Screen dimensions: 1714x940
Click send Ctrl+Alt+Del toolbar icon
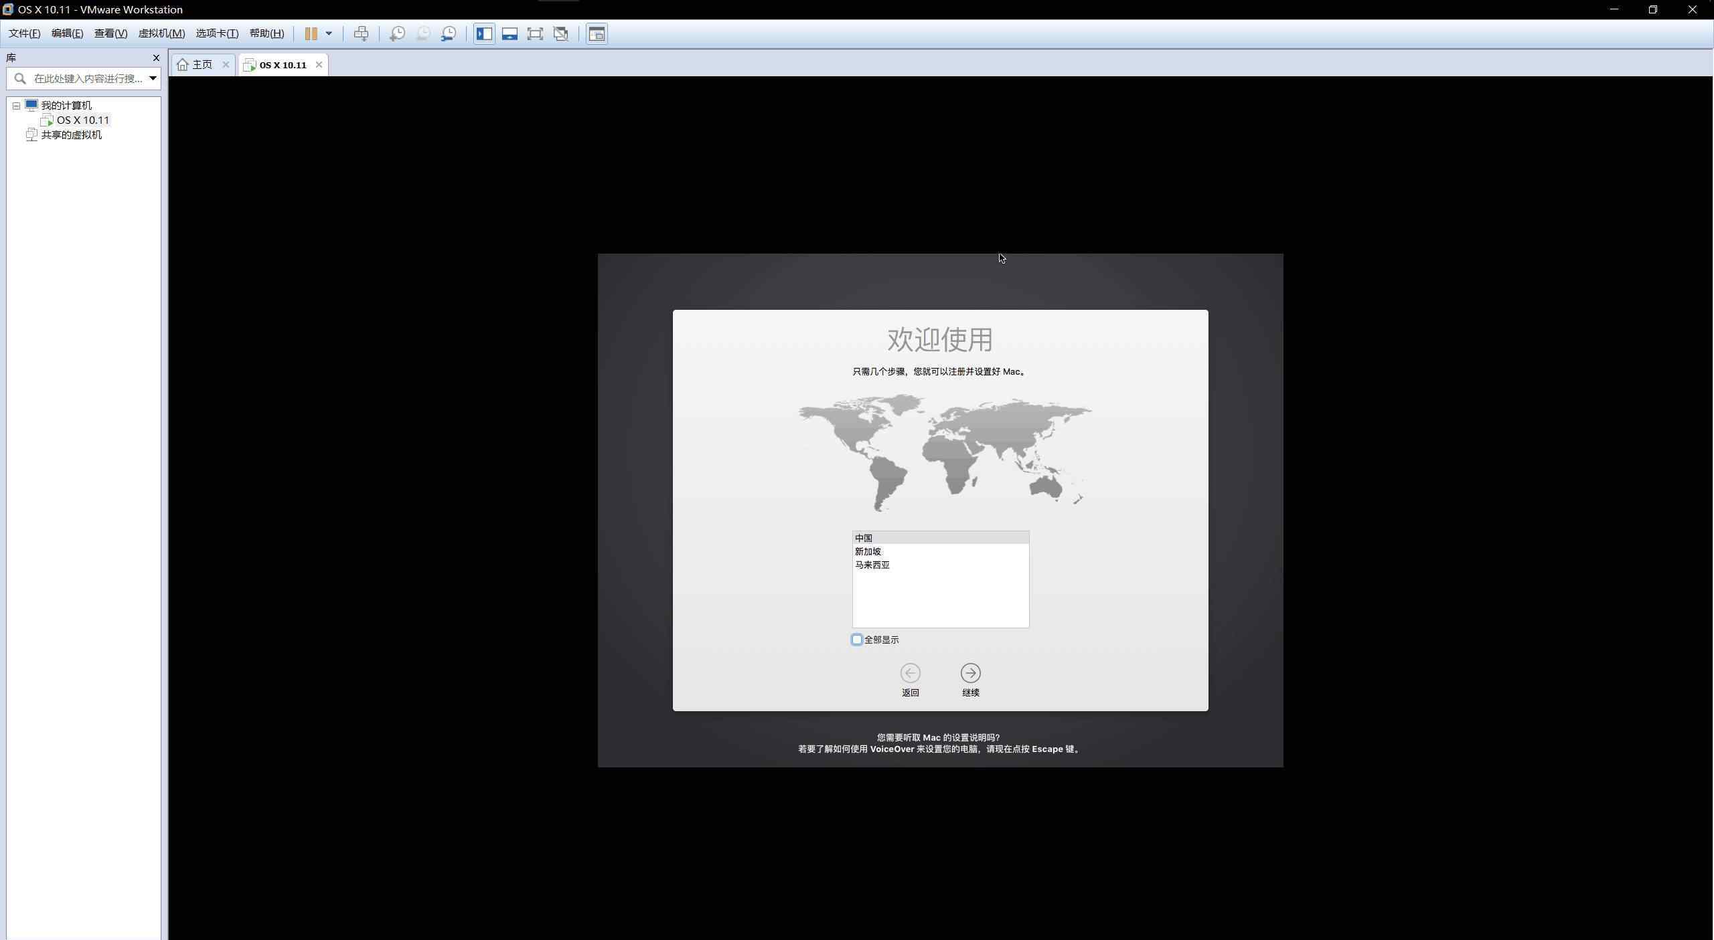[361, 33]
